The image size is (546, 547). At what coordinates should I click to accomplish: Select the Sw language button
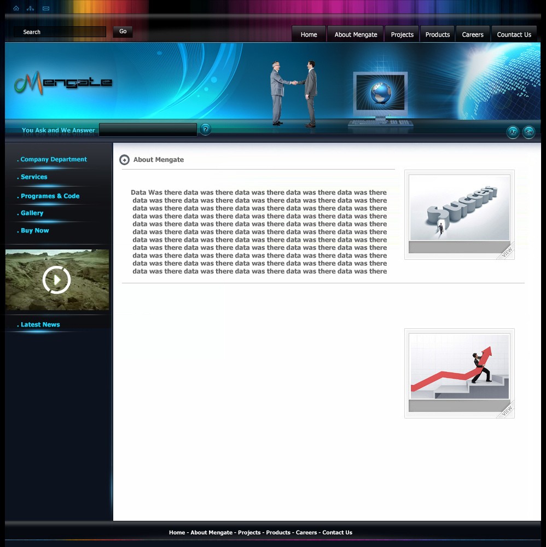(529, 132)
